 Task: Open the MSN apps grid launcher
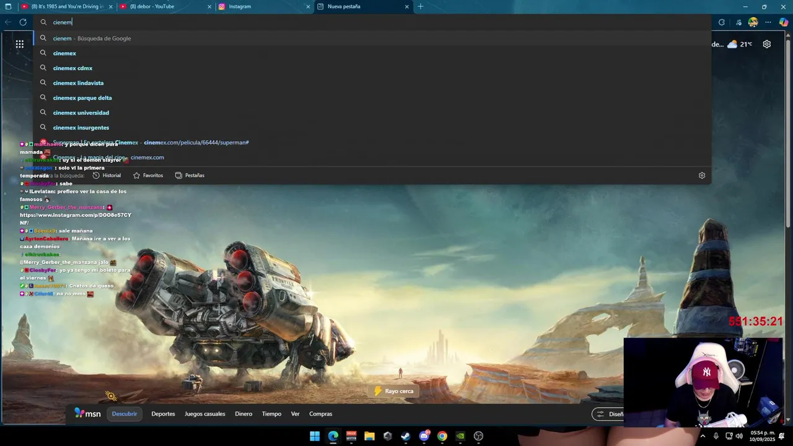click(x=20, y=44)
